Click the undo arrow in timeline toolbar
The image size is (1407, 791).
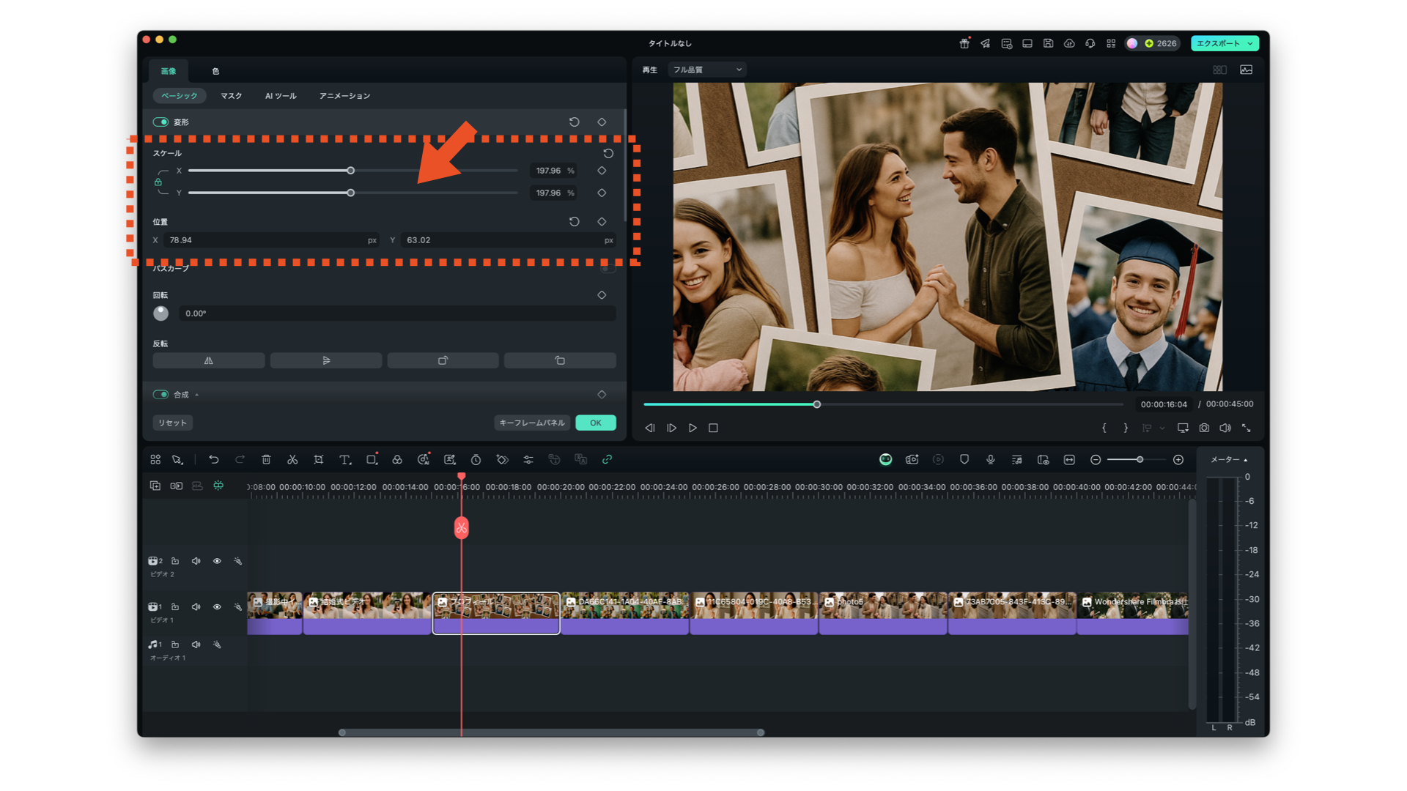click(x=214, y=459)
